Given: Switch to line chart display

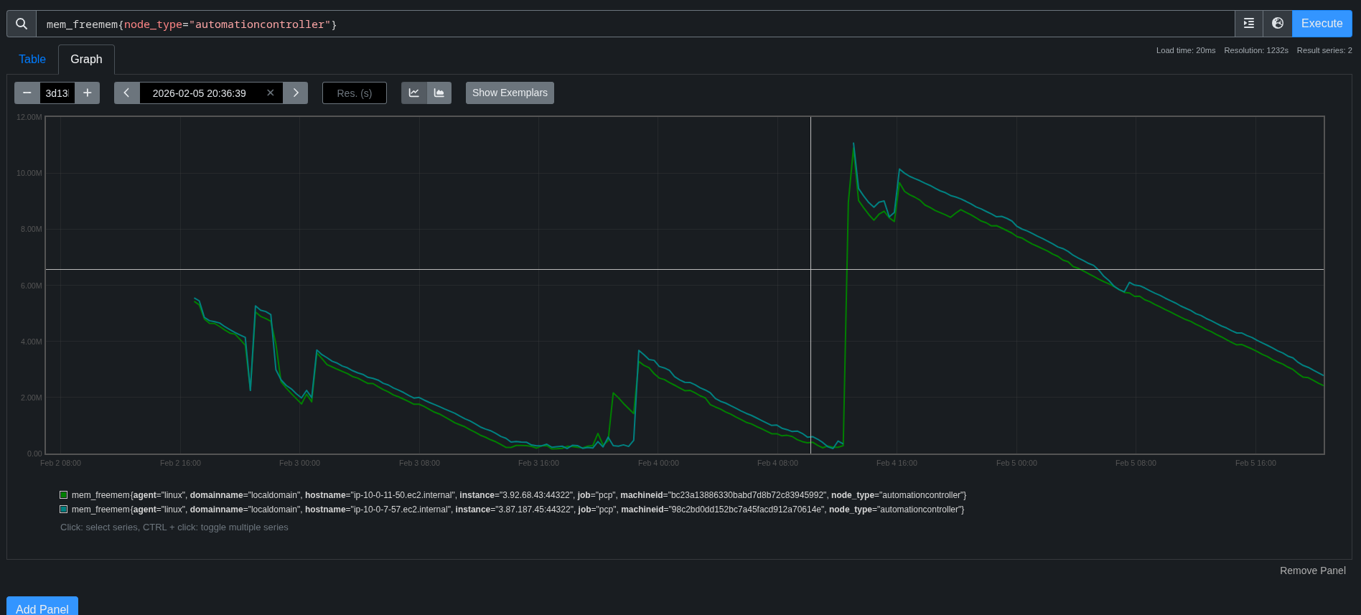Looking at the screenshot, I should click(x=414, y=93).
